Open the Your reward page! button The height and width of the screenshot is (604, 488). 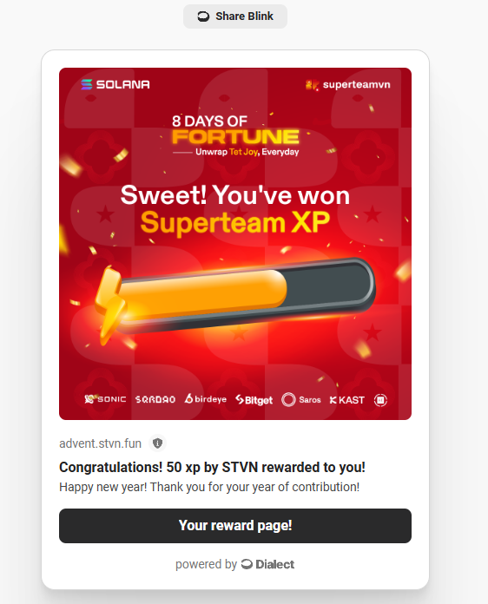[235, 526]
